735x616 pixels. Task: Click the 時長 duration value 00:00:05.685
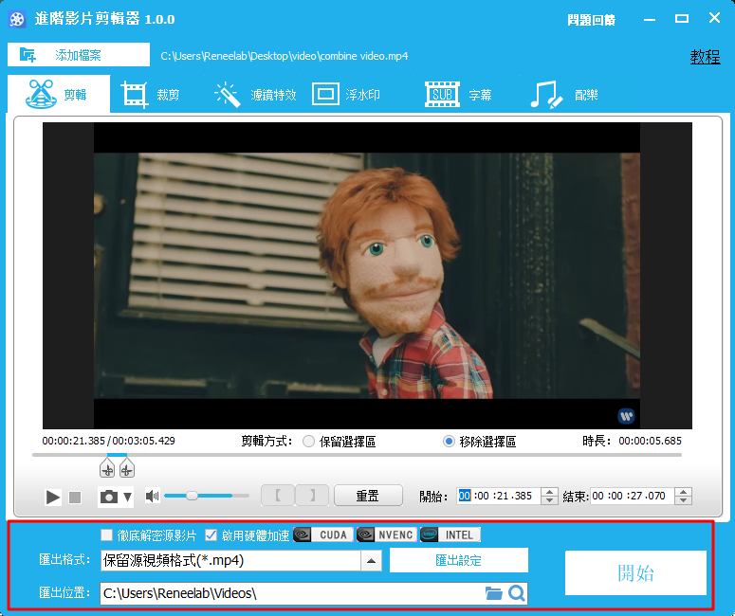click(x=651, y=441)
